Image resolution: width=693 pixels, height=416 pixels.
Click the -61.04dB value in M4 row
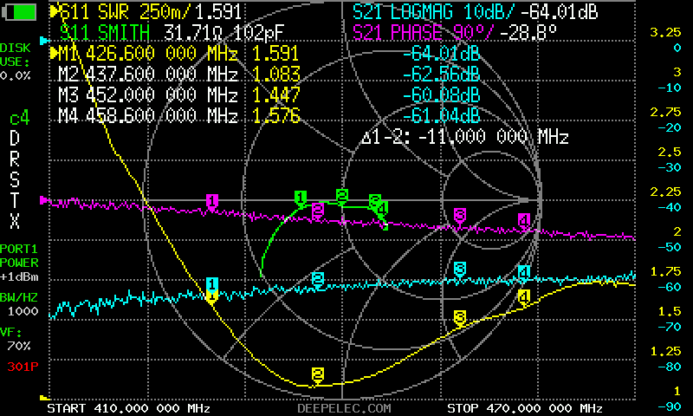441,115
